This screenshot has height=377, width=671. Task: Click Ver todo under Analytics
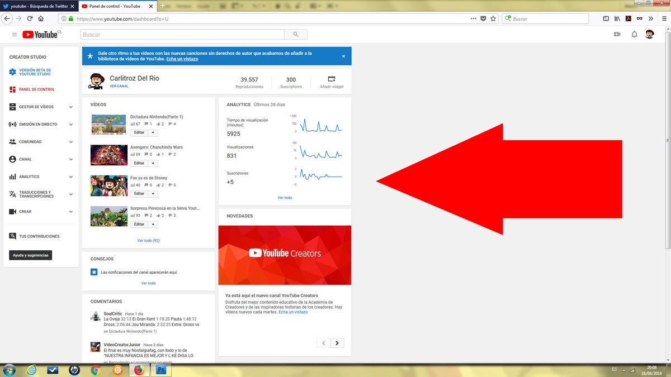click(x=285, y=198)
